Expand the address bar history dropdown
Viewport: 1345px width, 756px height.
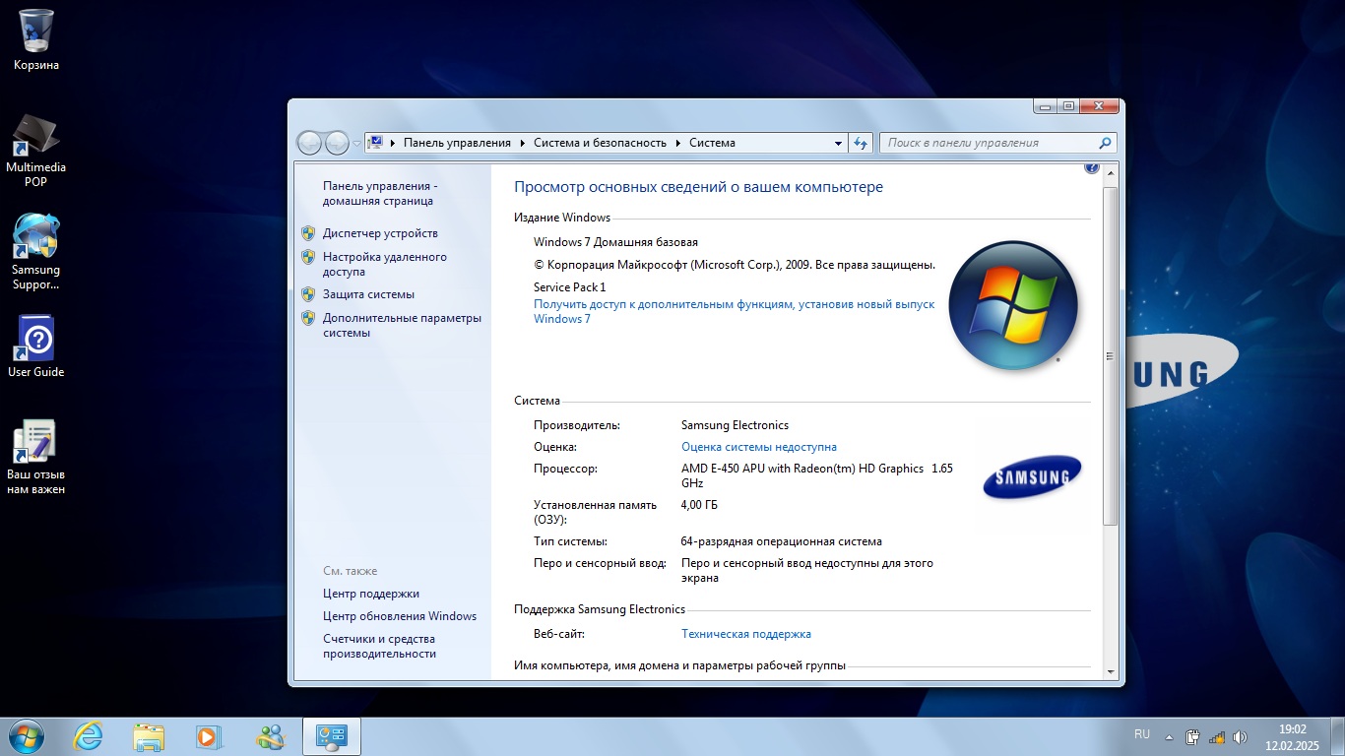coord(838,143)
